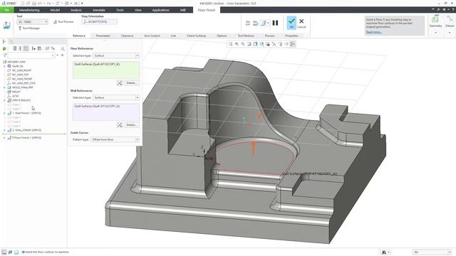Image resolution: width=456 pixels, height=256 pixels.
Task: Click the plus icon beside tree search
Action: pyautogui.click(x=62, y=55)
